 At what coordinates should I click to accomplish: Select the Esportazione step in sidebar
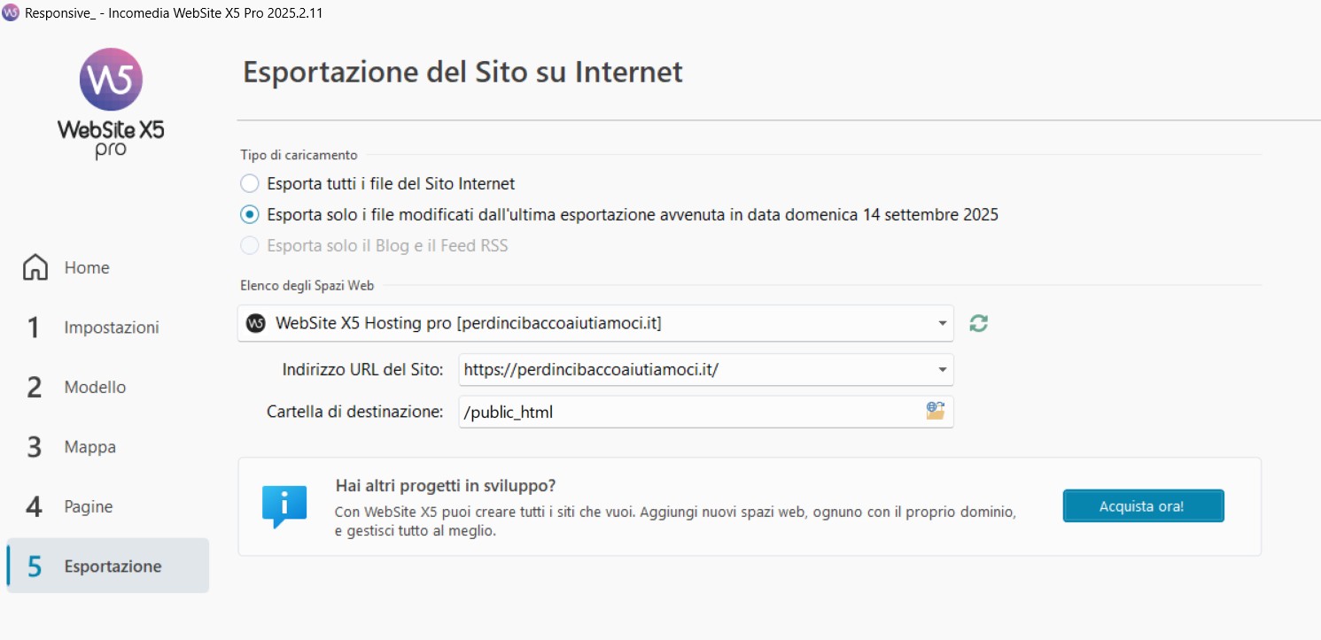(113, 567)
